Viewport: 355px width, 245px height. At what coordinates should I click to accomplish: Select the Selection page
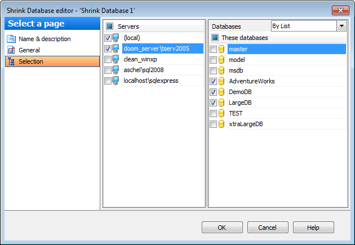(x=52, y=61)
